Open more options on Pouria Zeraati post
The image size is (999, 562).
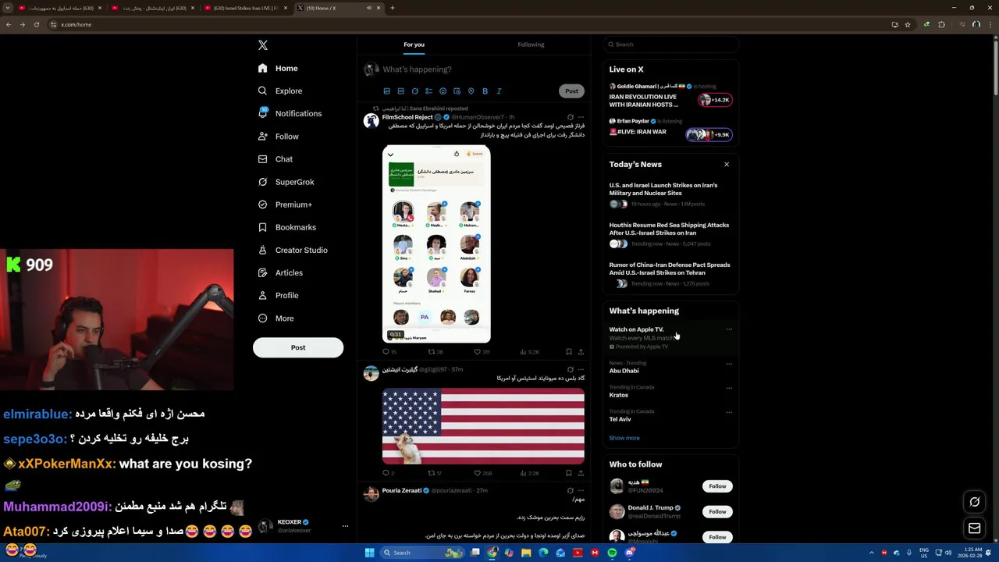[581, 490]
